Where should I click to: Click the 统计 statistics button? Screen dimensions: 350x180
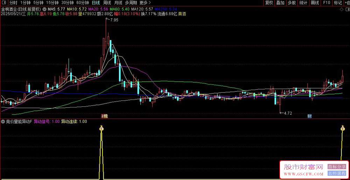[303, 3]
